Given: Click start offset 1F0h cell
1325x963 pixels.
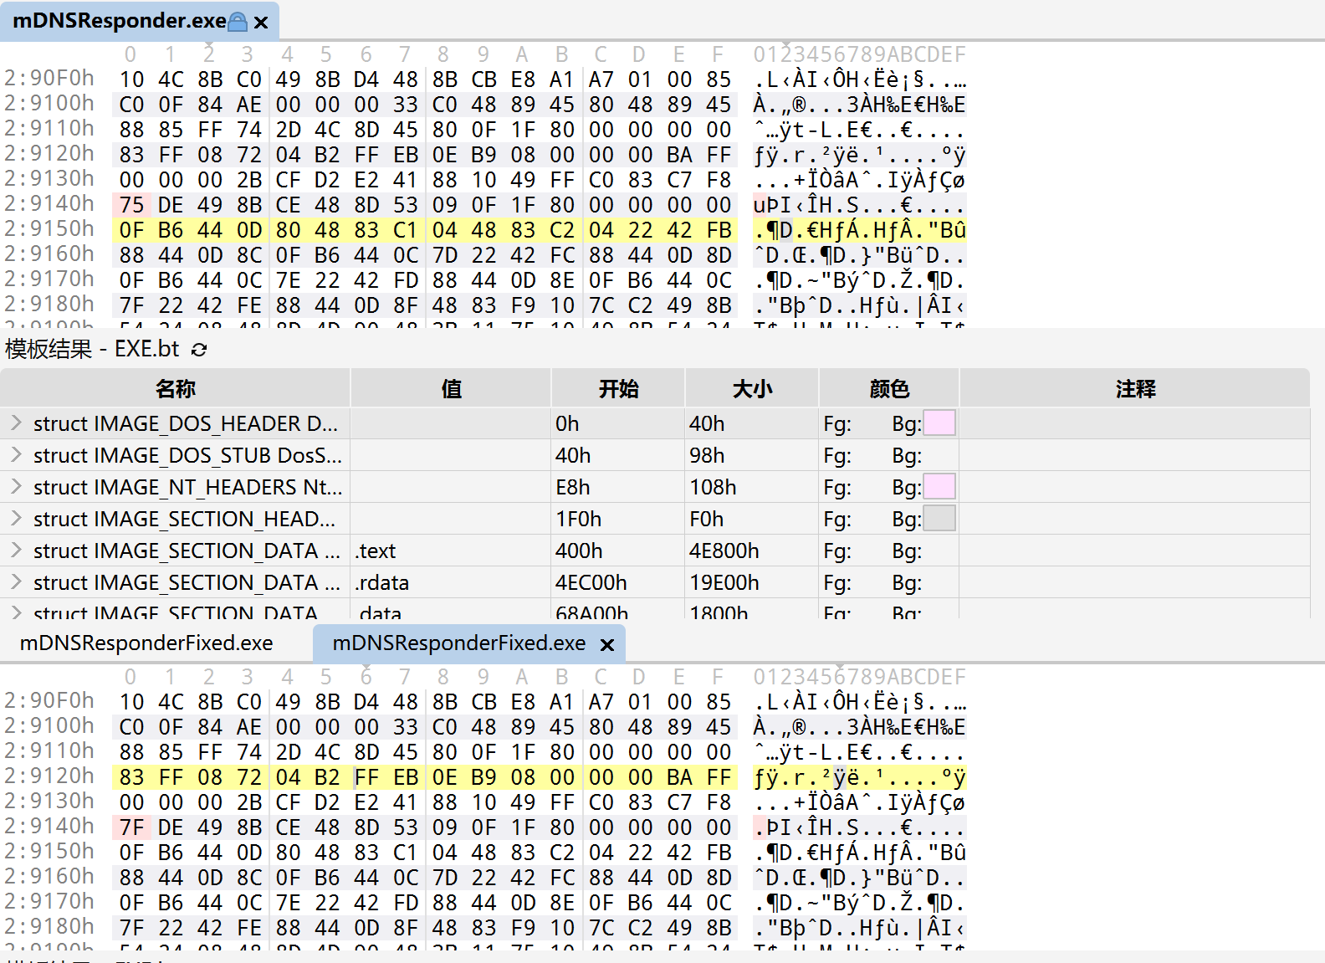Looking at the screenshot, I should pos(618,519).
